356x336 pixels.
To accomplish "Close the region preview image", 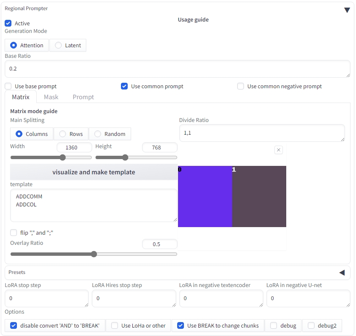I will (278, 150).
